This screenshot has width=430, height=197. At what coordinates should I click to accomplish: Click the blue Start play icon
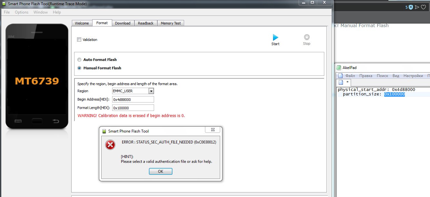click(x=275, y=37)
